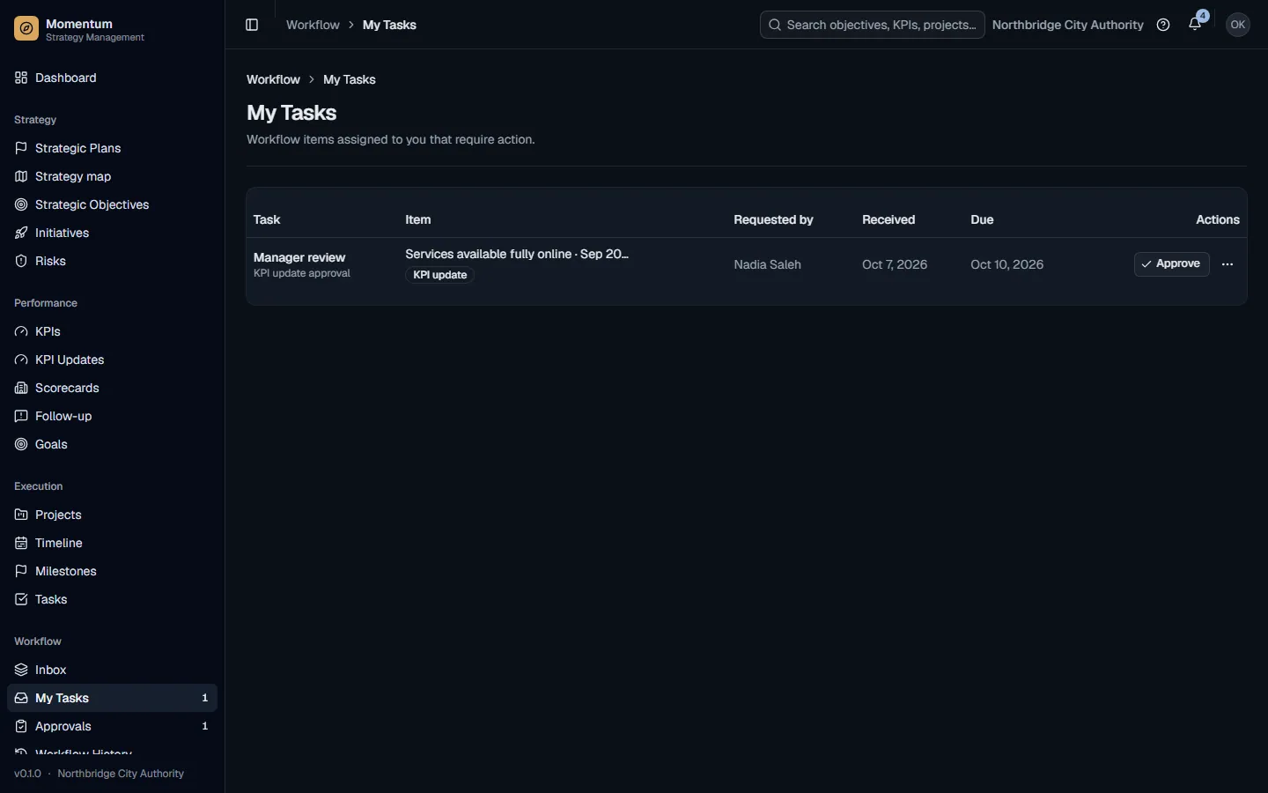Image resolution: width=1268 pixels, height=793 pixels.
Task: Open KPIs in Performance section
Action: pyautogui.click(x=112, y=331)
